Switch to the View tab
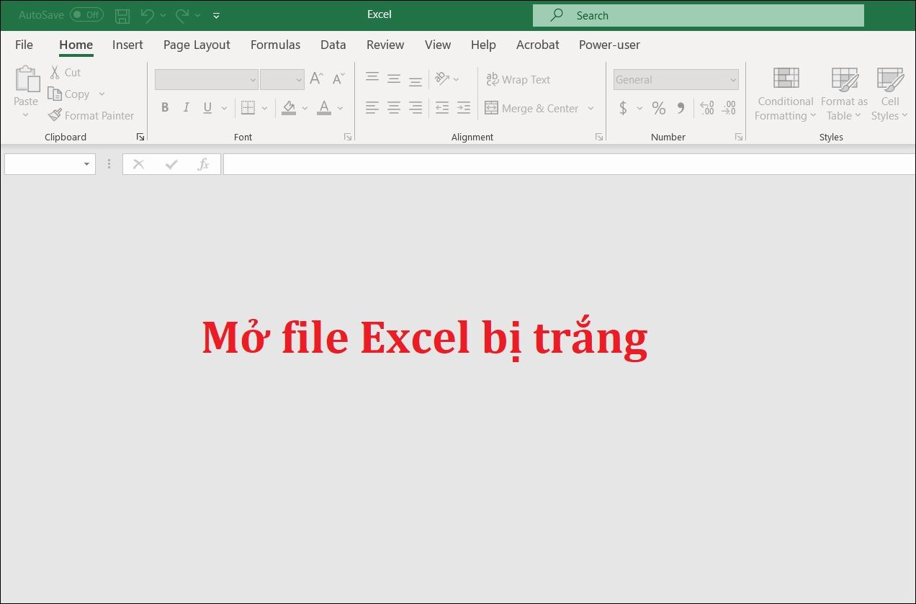 coord(438,45)
